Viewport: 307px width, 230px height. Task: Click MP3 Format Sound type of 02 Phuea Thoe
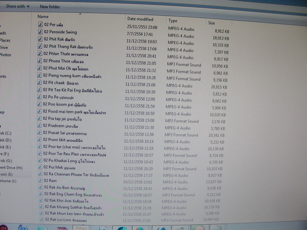pyautogui.click(x=184, y=65)
